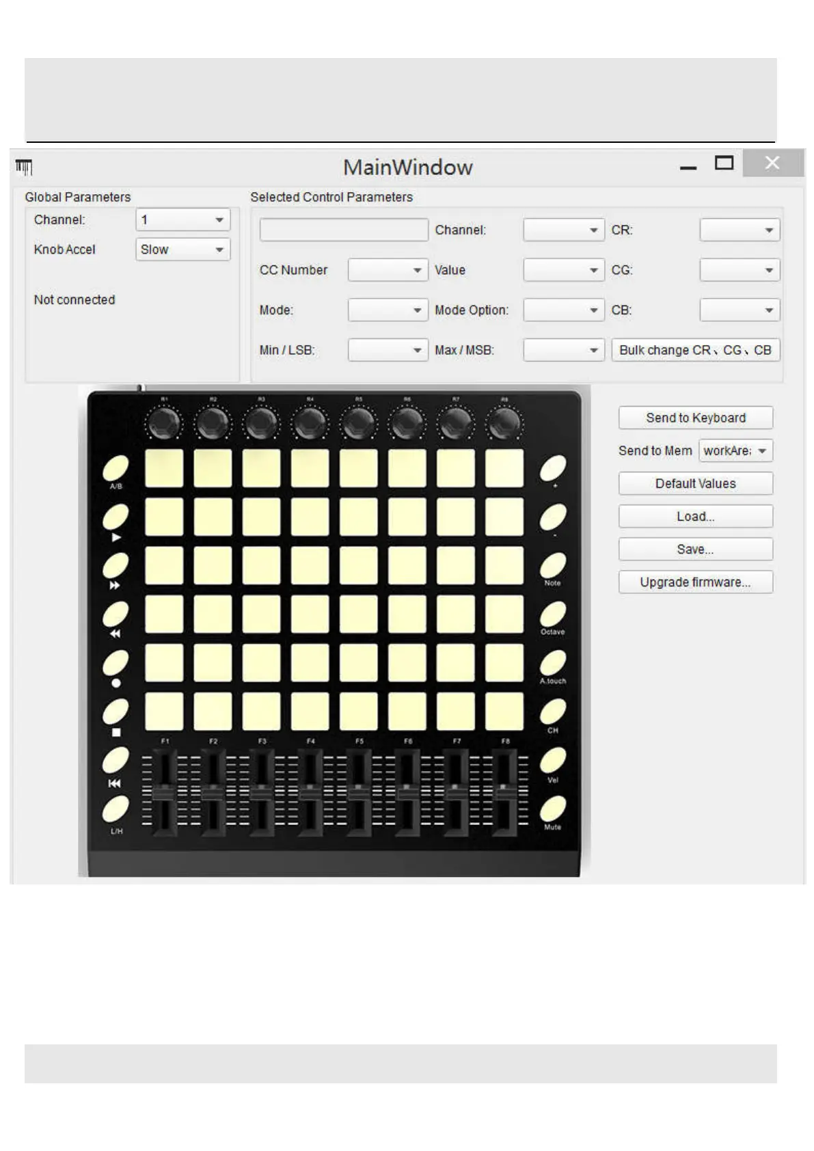Click the Stop button on the controller
This screenshot has height=1151, width=814.
[x=116, y=712]
